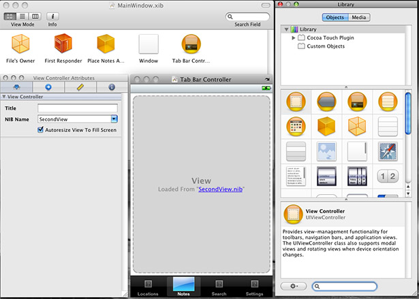Open the SecondView.nib link

[x=221, y=189]
